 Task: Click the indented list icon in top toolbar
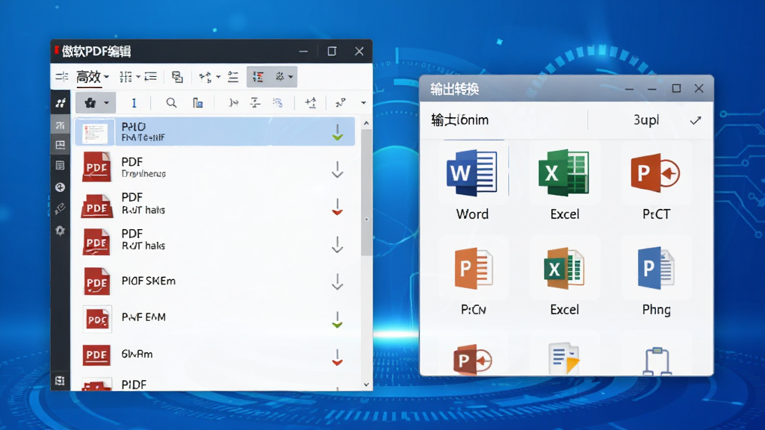151,77
